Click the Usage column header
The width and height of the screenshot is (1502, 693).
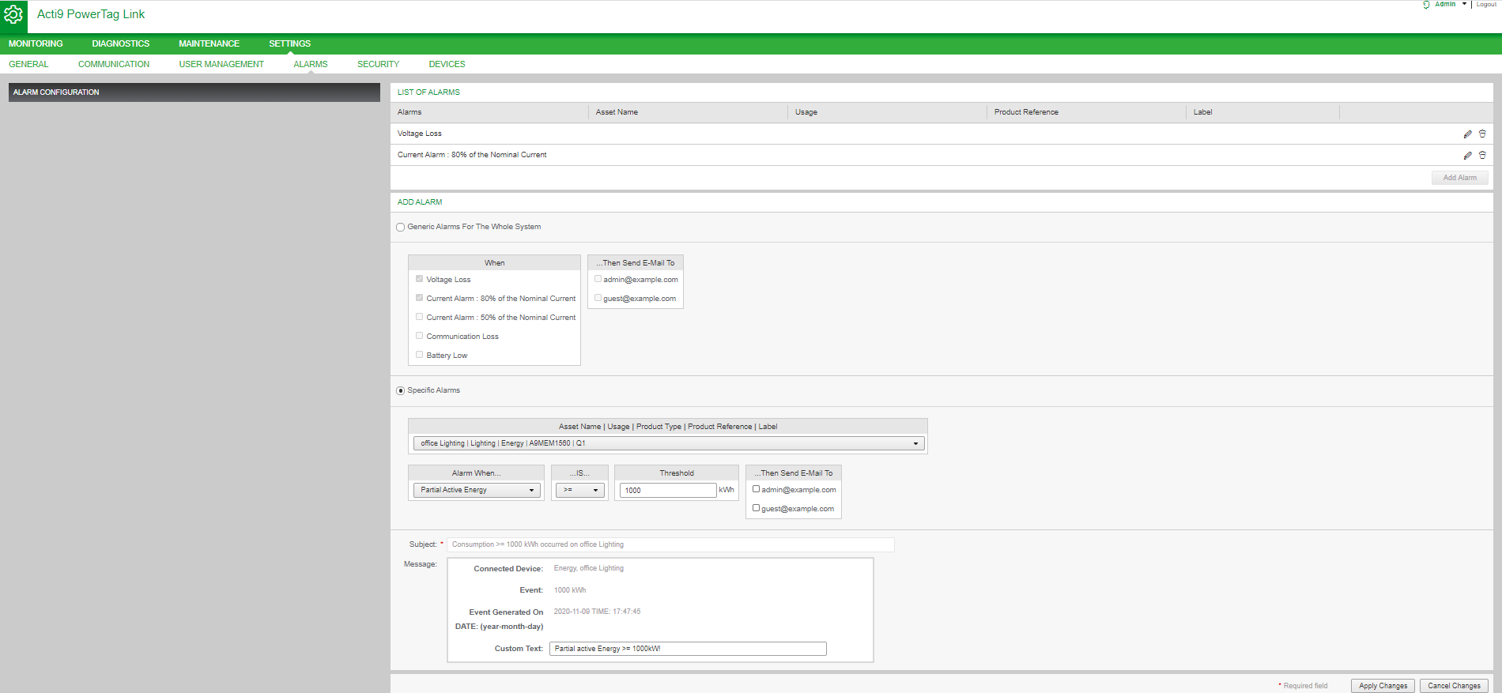click(x=806, y=112)
